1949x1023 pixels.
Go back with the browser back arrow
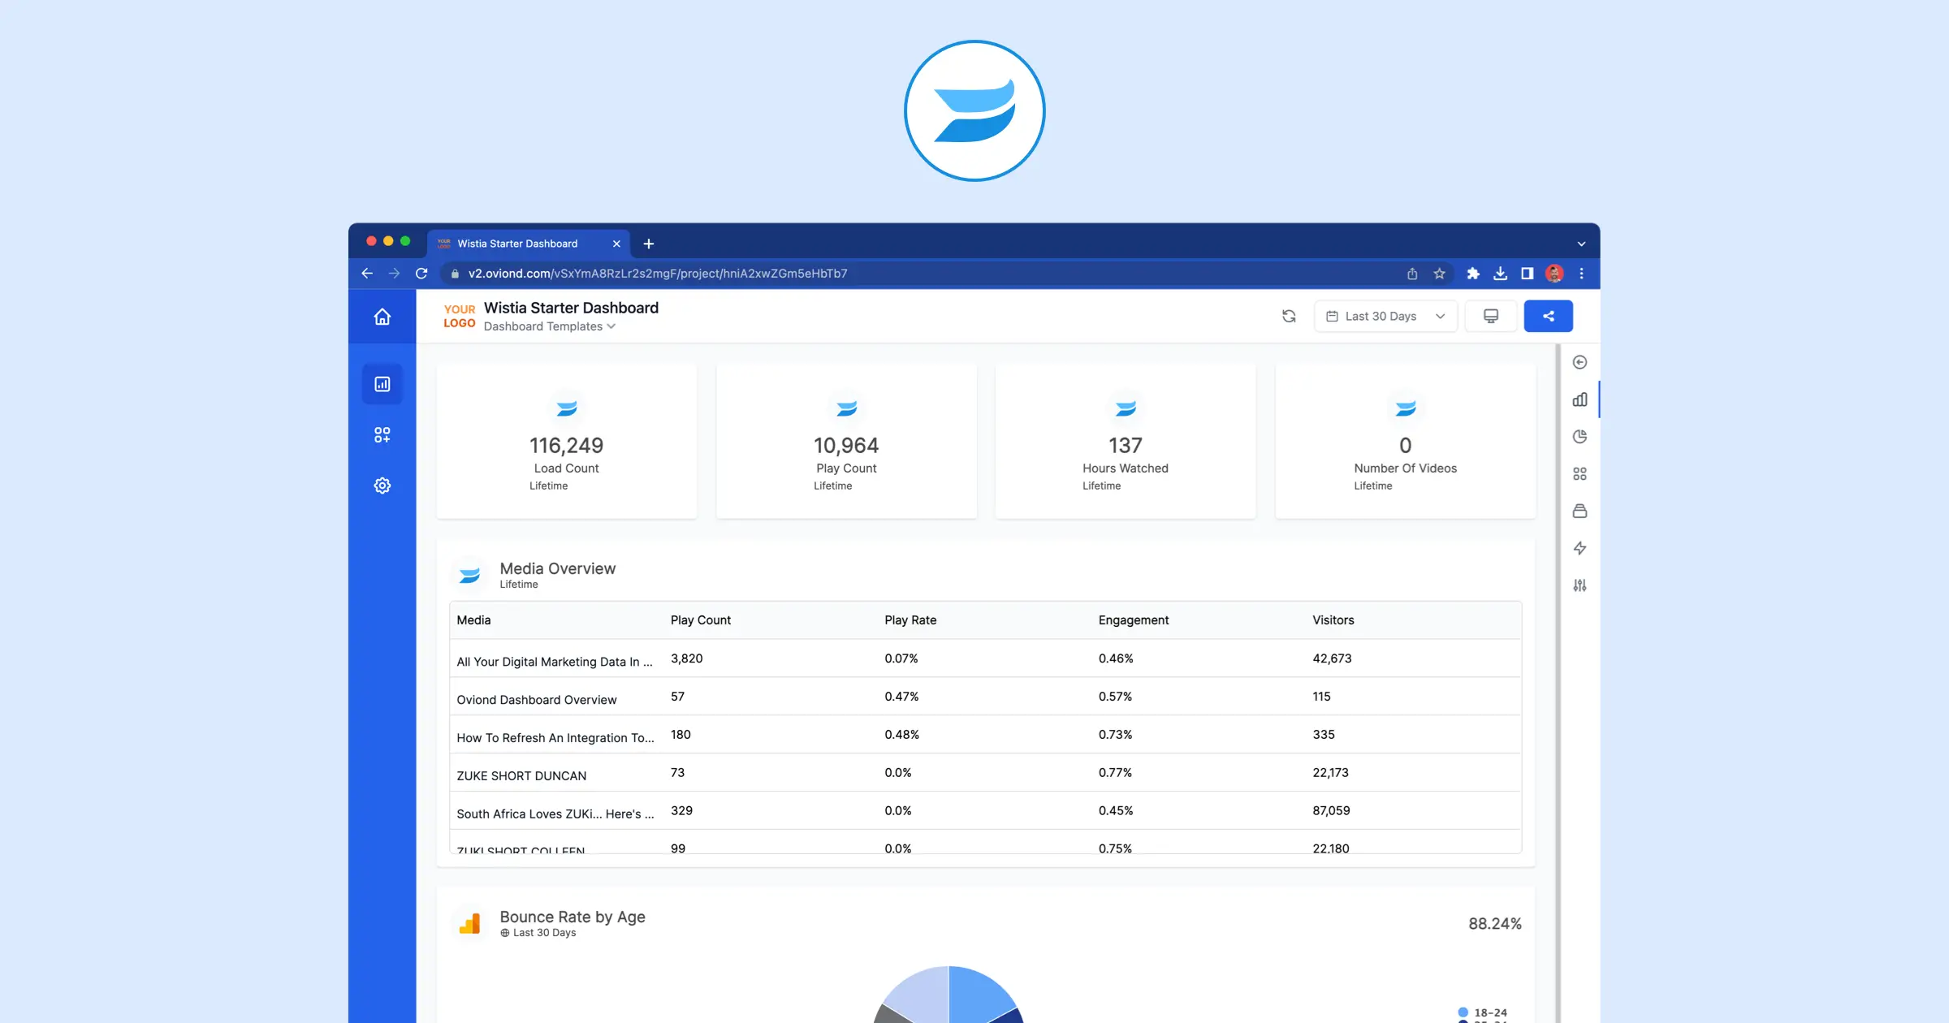pos(367,274)
